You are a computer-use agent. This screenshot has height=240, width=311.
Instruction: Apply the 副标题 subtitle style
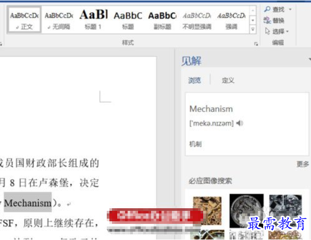163,20
